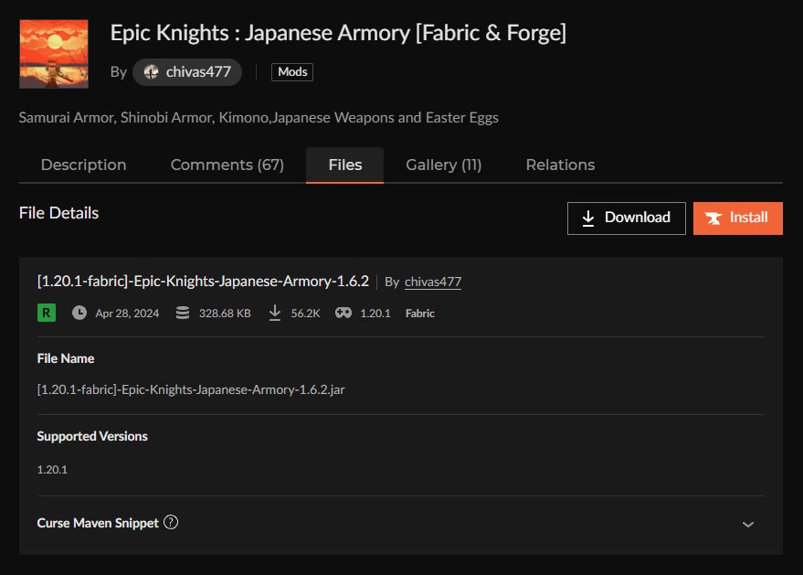Click the Mods category tag

(x=291, y=71)
